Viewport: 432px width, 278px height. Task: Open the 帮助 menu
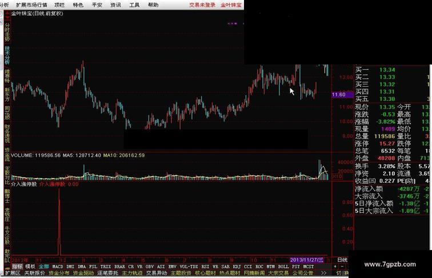(x=153, y=5)
